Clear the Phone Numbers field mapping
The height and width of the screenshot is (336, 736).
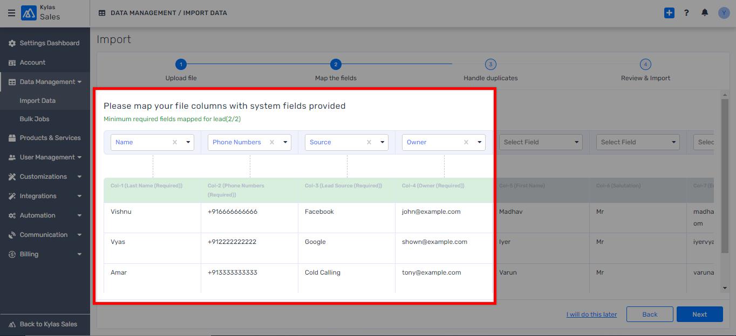coord(272,142)
